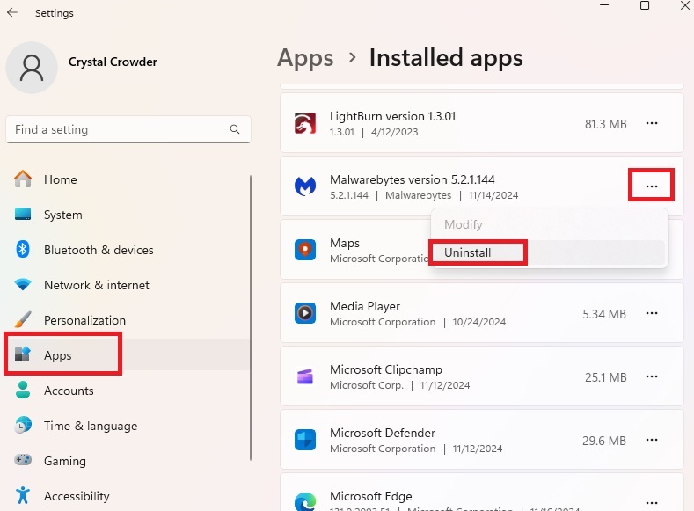Choose Uninstall from the context menu

point(549,252)
